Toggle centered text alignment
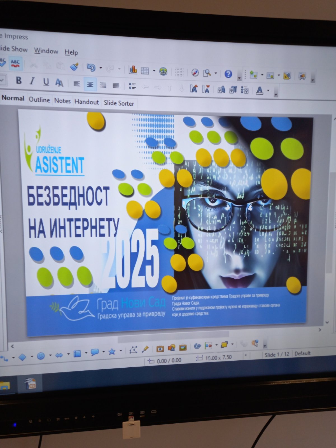The height and width of the screenshot is (448, 336). click(90, 84)
